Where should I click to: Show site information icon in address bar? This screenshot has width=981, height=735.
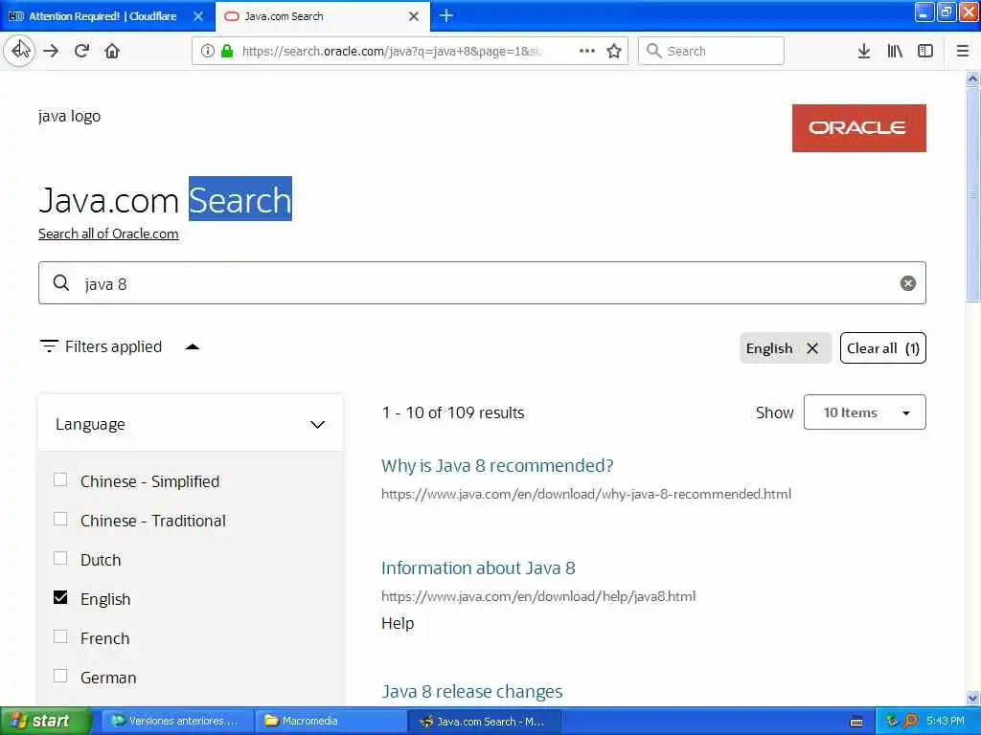207,52
